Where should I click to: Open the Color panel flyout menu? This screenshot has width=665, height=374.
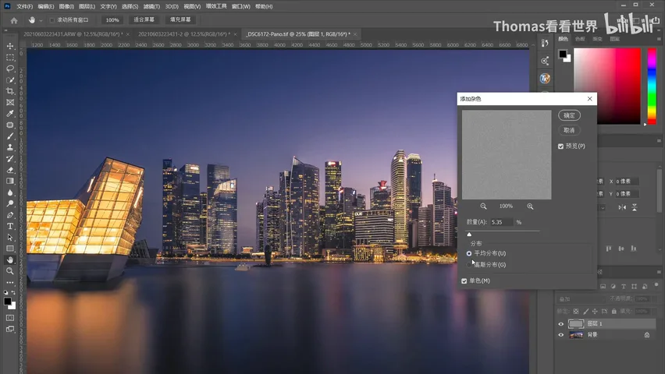[659, 38]
